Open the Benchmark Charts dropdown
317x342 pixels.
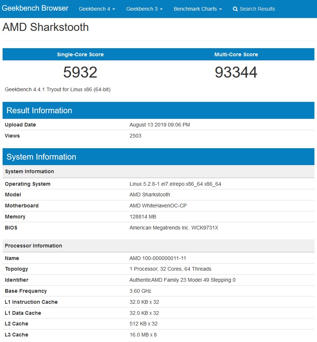point(198,9)
